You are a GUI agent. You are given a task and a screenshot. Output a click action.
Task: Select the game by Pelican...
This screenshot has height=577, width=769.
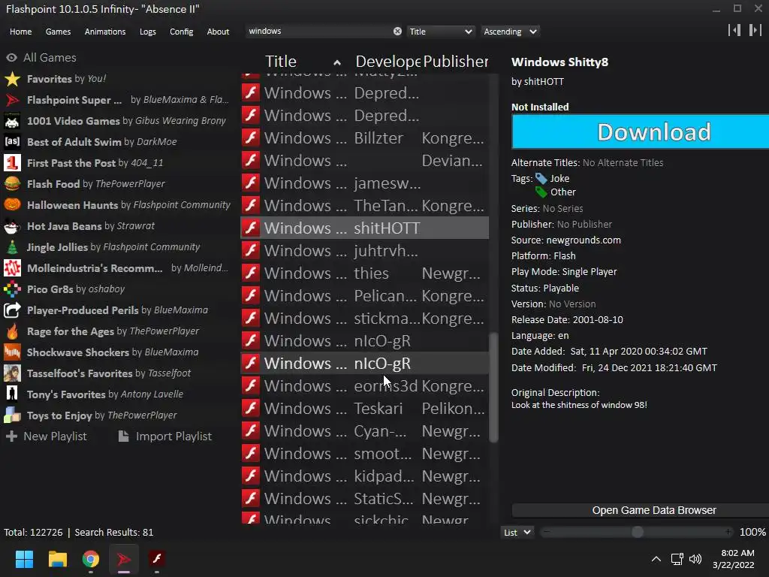coord(364,296)
